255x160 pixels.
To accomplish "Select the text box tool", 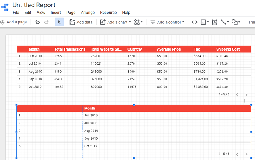I will click(x=215, y=22).
